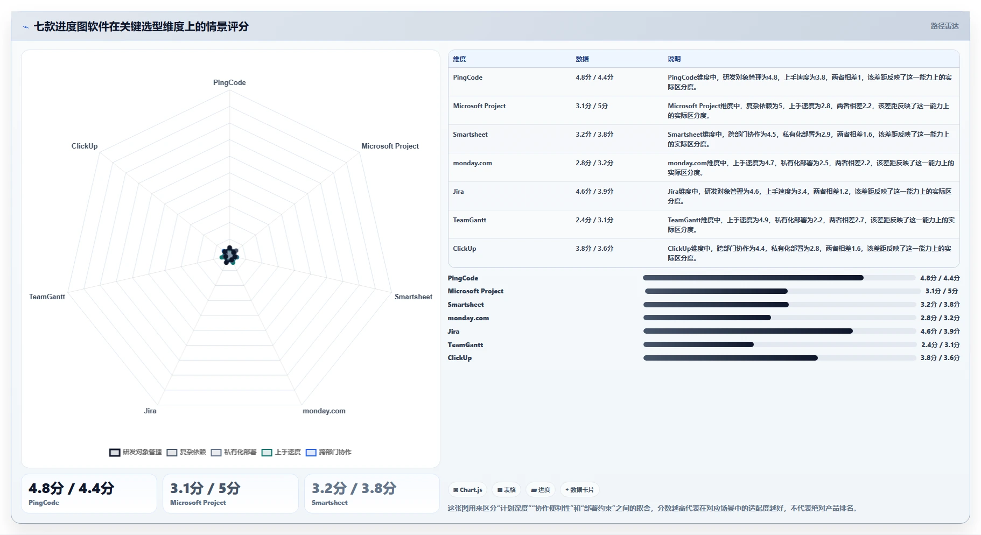
Task: Click the 进度 tag chip
Action: pyautogui.click(x=540, y=490)
